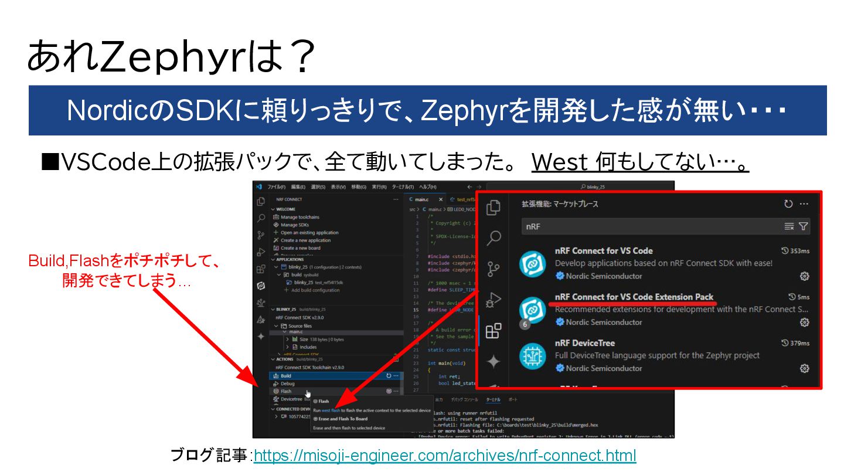Expand the Includes node

tap(287, 347)
